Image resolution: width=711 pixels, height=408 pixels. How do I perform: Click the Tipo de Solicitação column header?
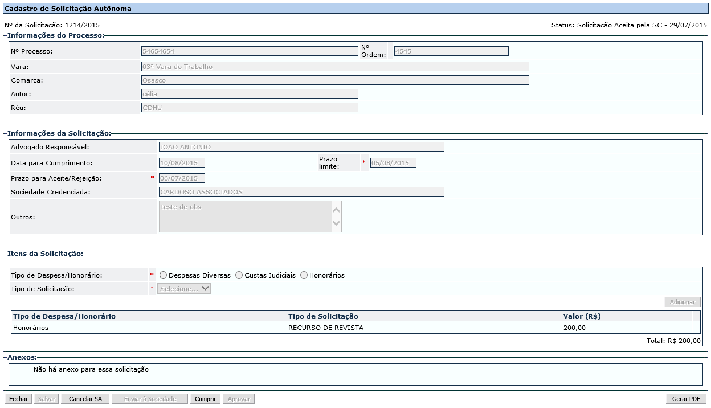tap(323, 316)
